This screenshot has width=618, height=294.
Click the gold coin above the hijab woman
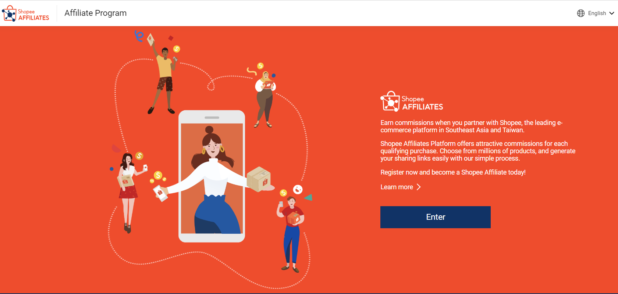[260, 66]
